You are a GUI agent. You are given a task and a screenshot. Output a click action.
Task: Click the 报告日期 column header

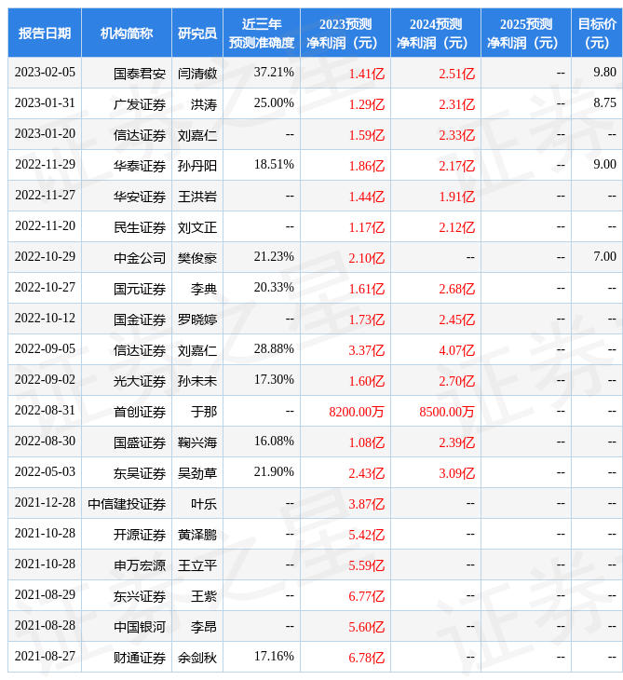coord(45,34)
